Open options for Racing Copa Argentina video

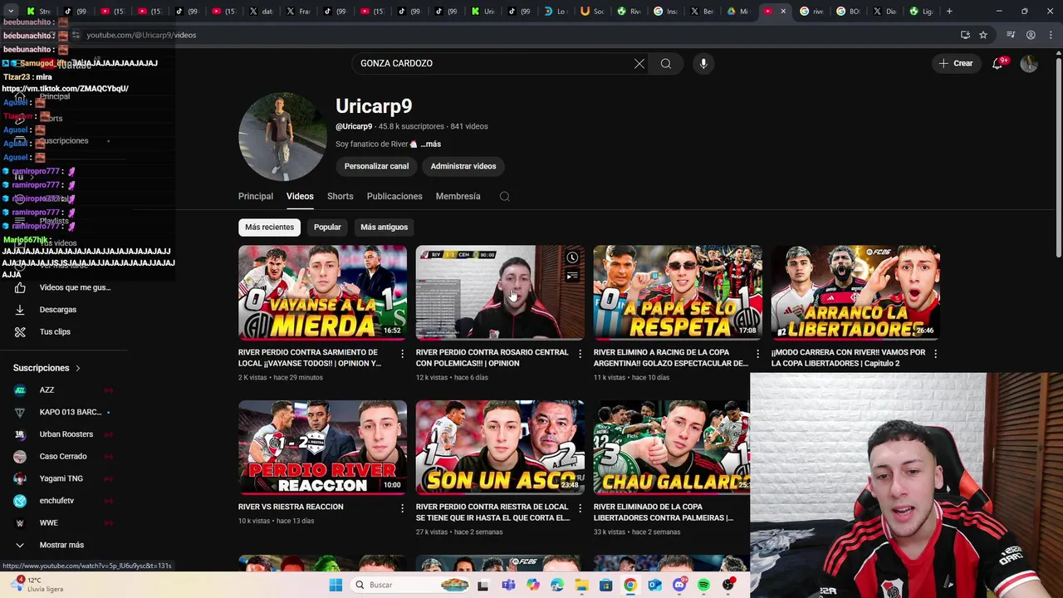(757, 354)
